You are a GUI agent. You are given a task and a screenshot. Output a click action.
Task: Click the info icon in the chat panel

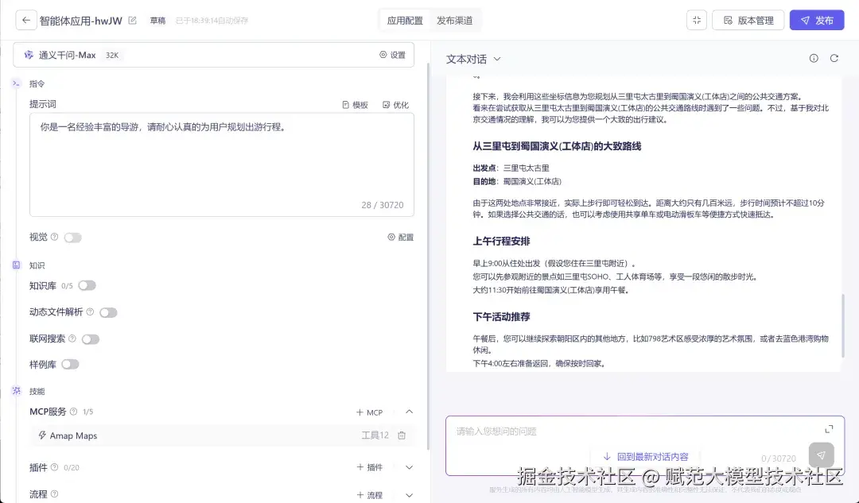point(813,58)
